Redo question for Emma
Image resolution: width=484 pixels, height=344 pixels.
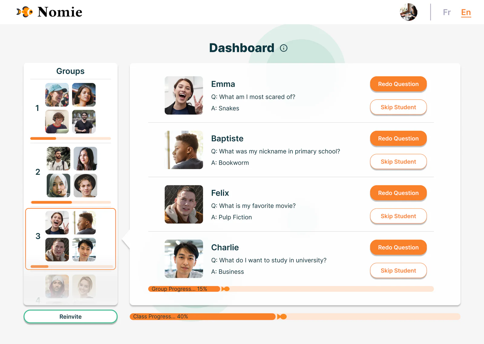tap(398, 84)
